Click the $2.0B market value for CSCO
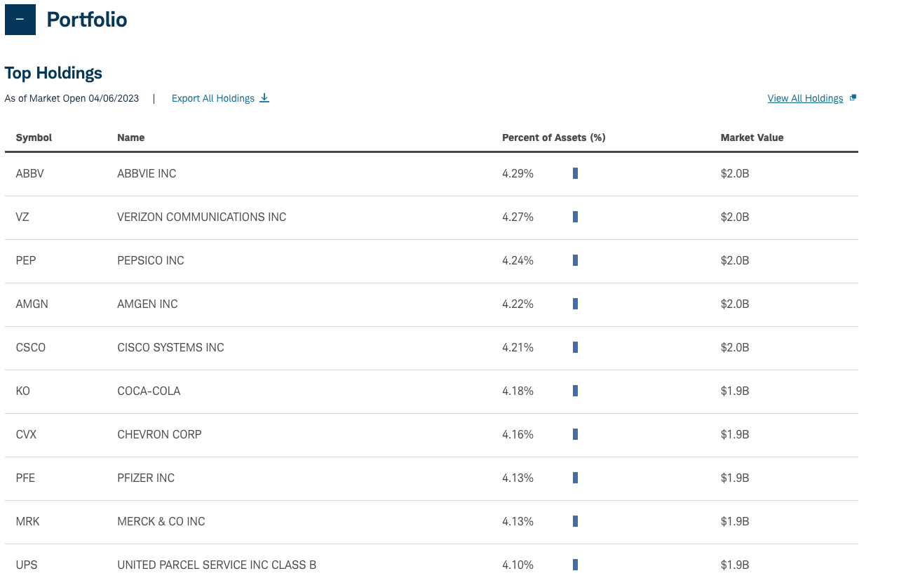Screen dimensions: 906x578 (735, 347)
